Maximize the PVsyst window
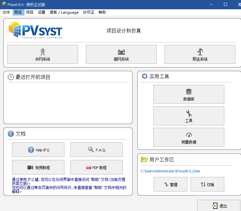The width and height of the screenshot is (241, 211). 226,4
